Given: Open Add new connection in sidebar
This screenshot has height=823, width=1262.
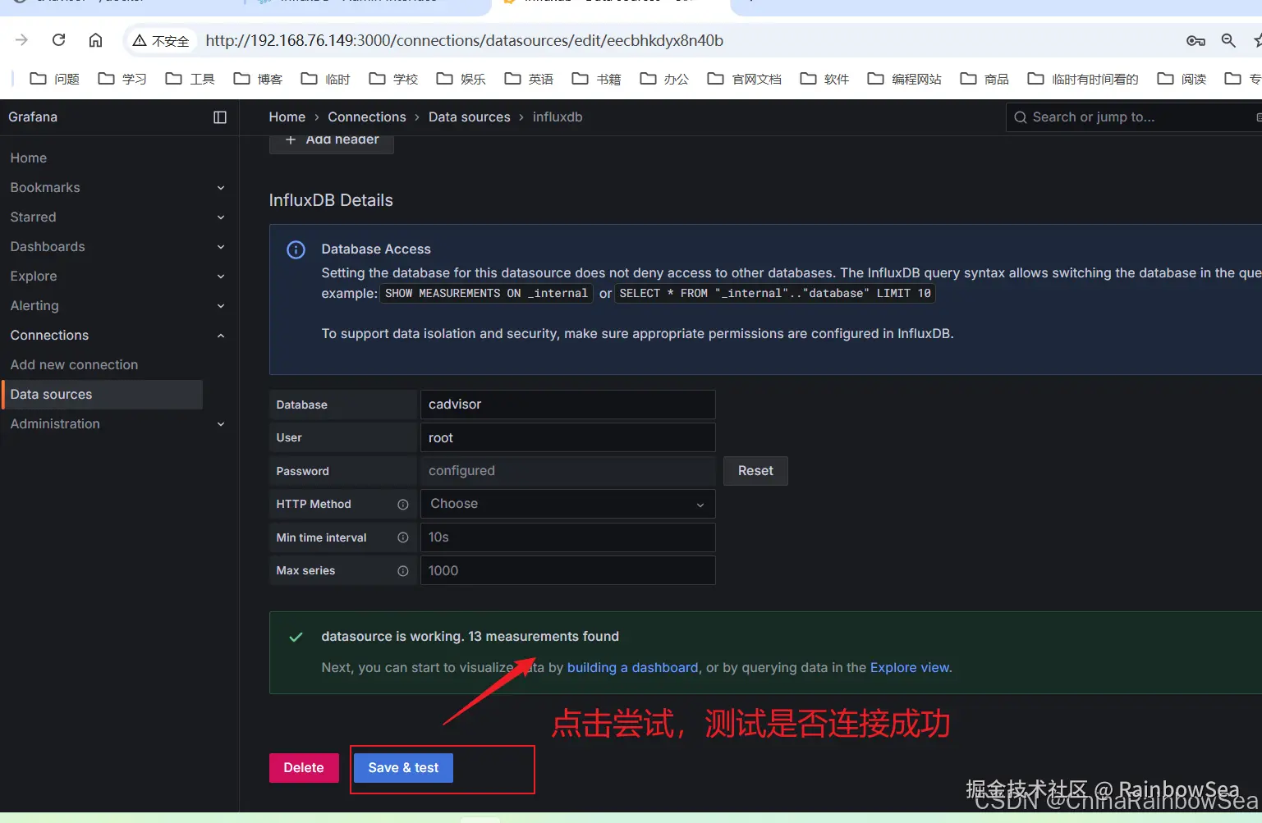Looking at the screenshot, I should [x=74, y=365].
